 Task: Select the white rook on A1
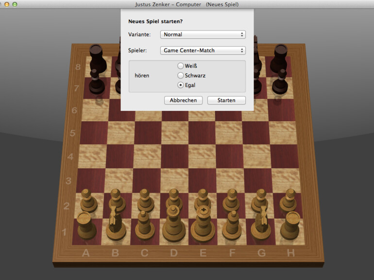pos(86,226)
